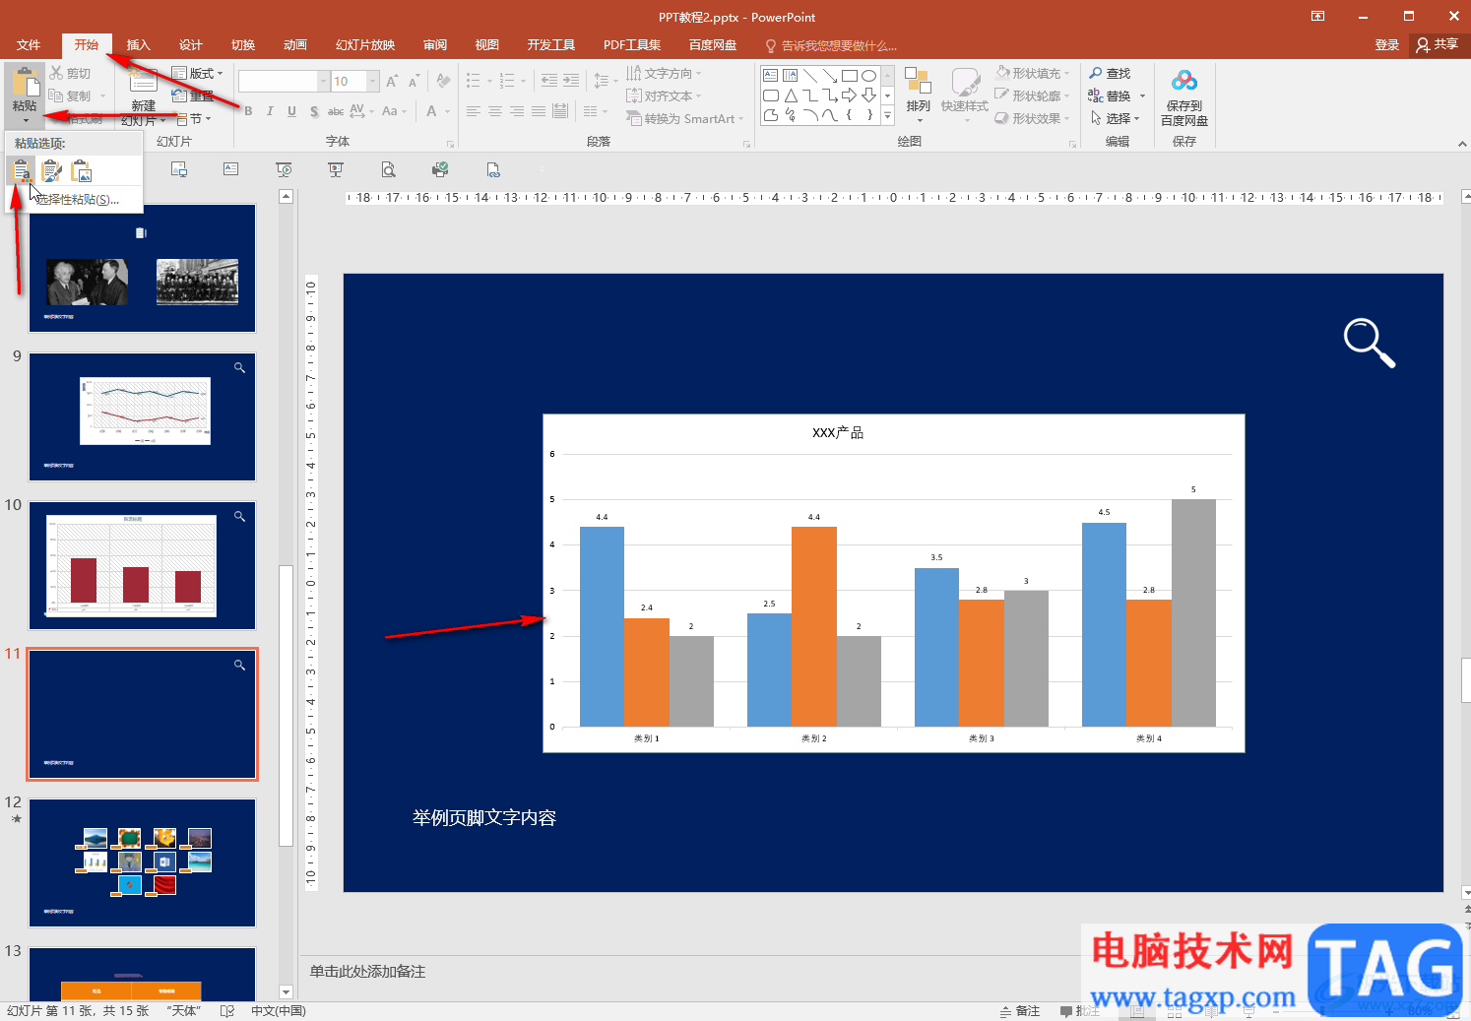The height and width of the screenshot is (1021, 1471).
Task: Click the Reset (重置) slide button
Action: (193, 96)
